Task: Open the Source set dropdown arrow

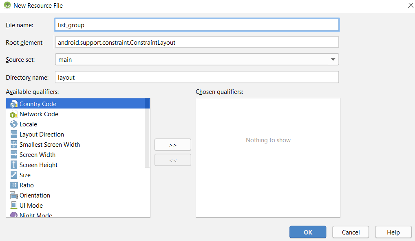Action: pyautogui.click(x=333, y=59)
